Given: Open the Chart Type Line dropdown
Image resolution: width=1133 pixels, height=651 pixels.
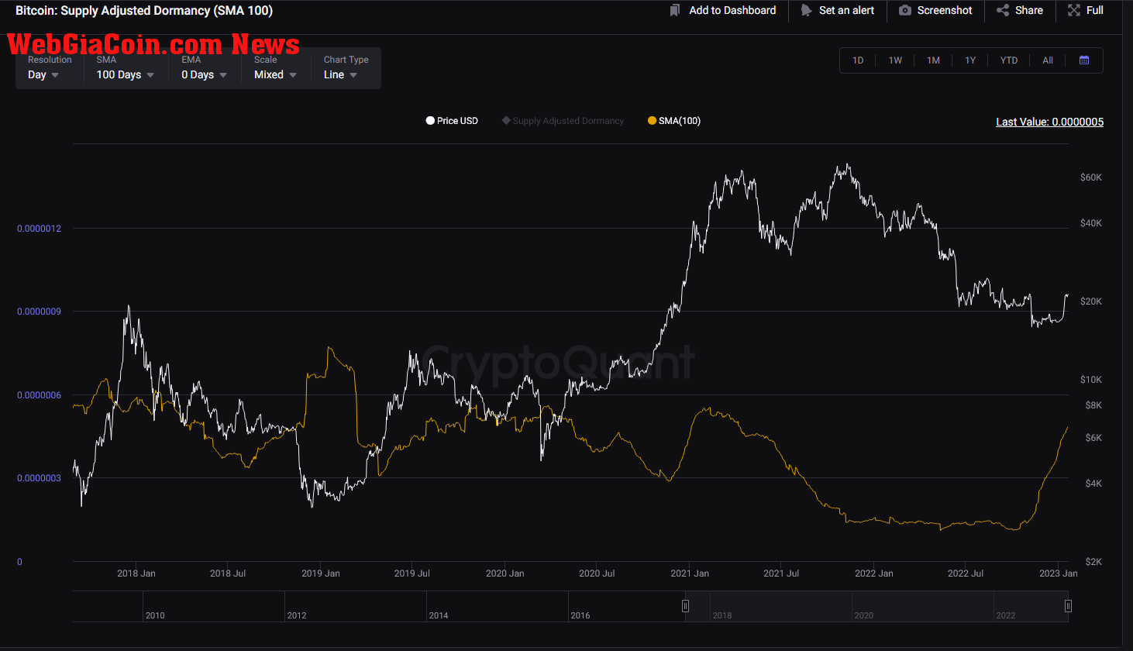Looking at the screenshot, I should click(340, 75).
